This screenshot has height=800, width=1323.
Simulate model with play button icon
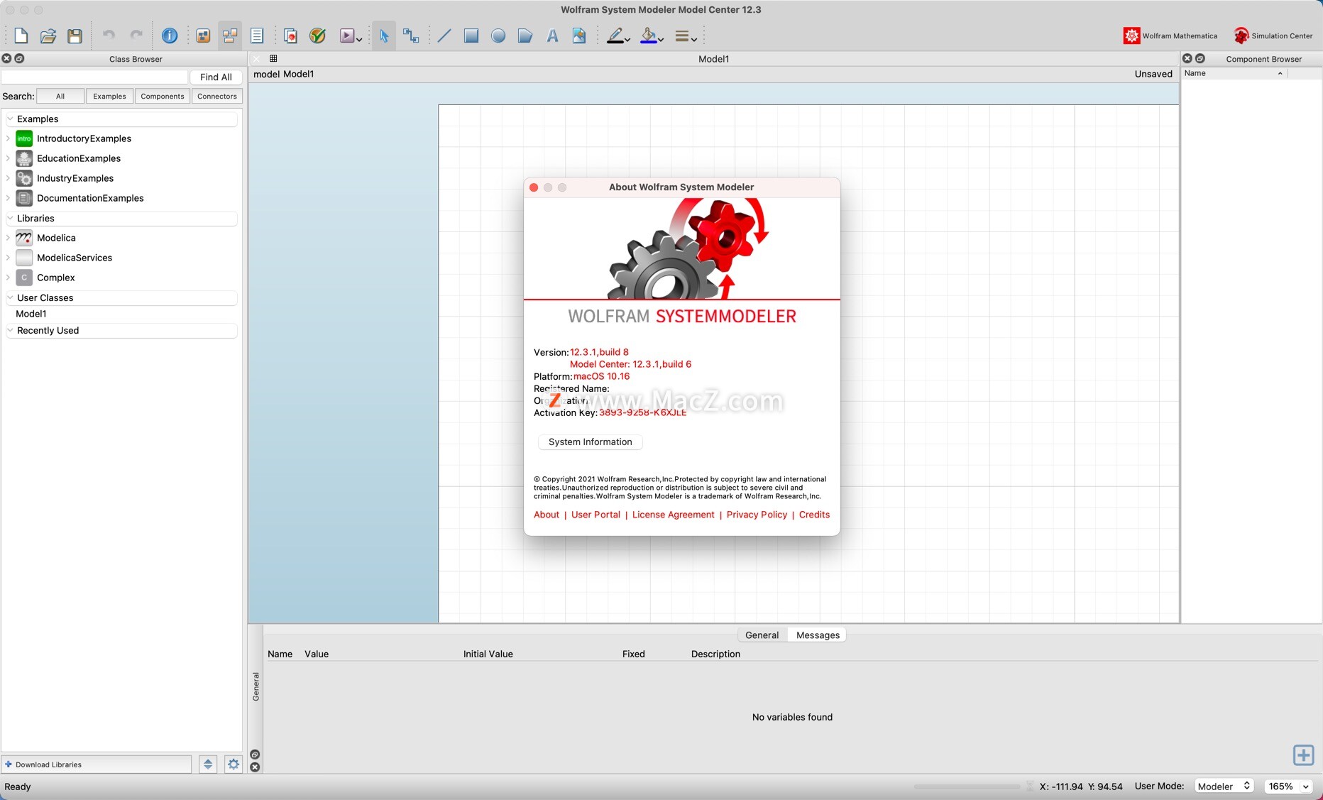tap(346, 35)
